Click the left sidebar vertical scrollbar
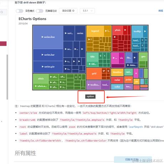Screen dimensions: 164x164 7,77
